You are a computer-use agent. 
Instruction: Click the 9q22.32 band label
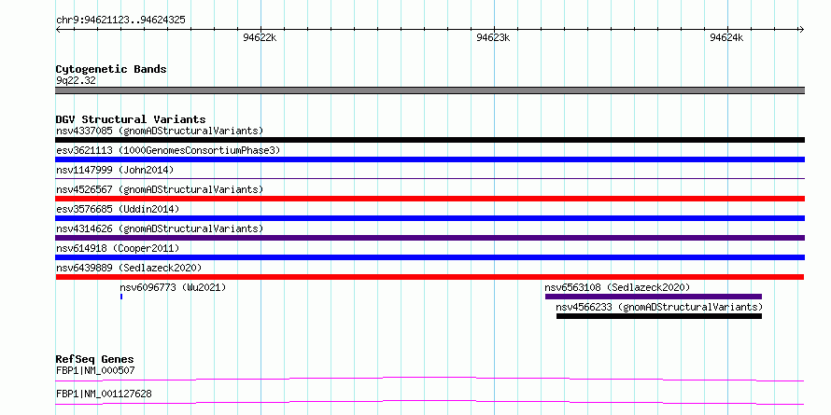click(x=76, y=81)
